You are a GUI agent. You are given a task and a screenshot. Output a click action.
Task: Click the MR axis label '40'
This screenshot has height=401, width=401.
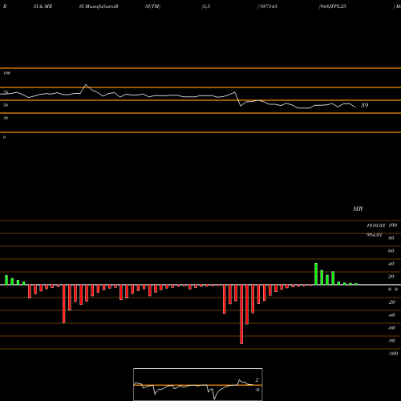(391, 264)
